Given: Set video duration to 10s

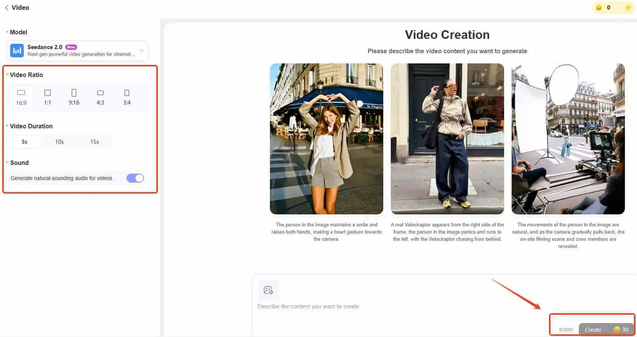Looking at the screenshot, I should point(60,142).
